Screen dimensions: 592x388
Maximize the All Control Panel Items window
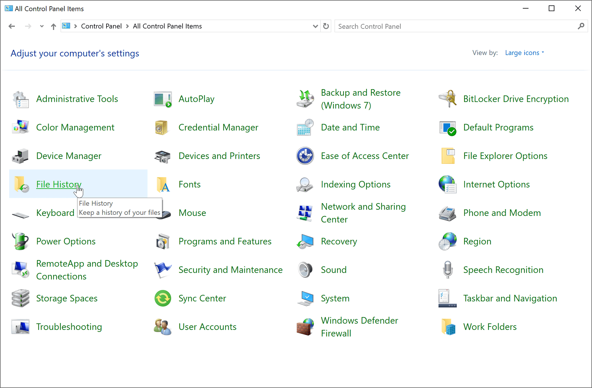551,8
